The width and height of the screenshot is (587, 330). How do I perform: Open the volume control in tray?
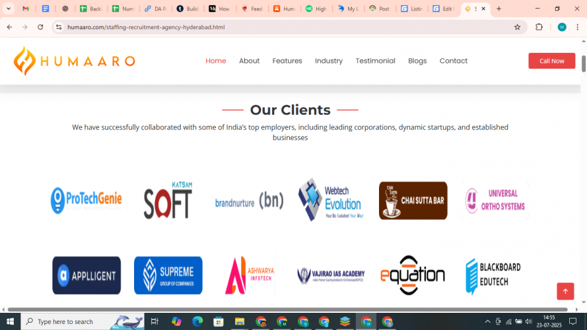[529, 321]
